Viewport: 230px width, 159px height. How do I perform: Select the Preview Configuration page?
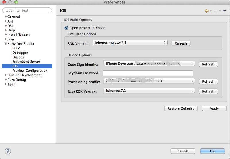[30, 71]
